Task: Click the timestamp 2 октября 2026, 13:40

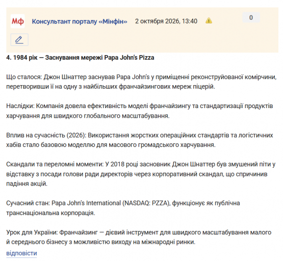Action: coord(166,21)
